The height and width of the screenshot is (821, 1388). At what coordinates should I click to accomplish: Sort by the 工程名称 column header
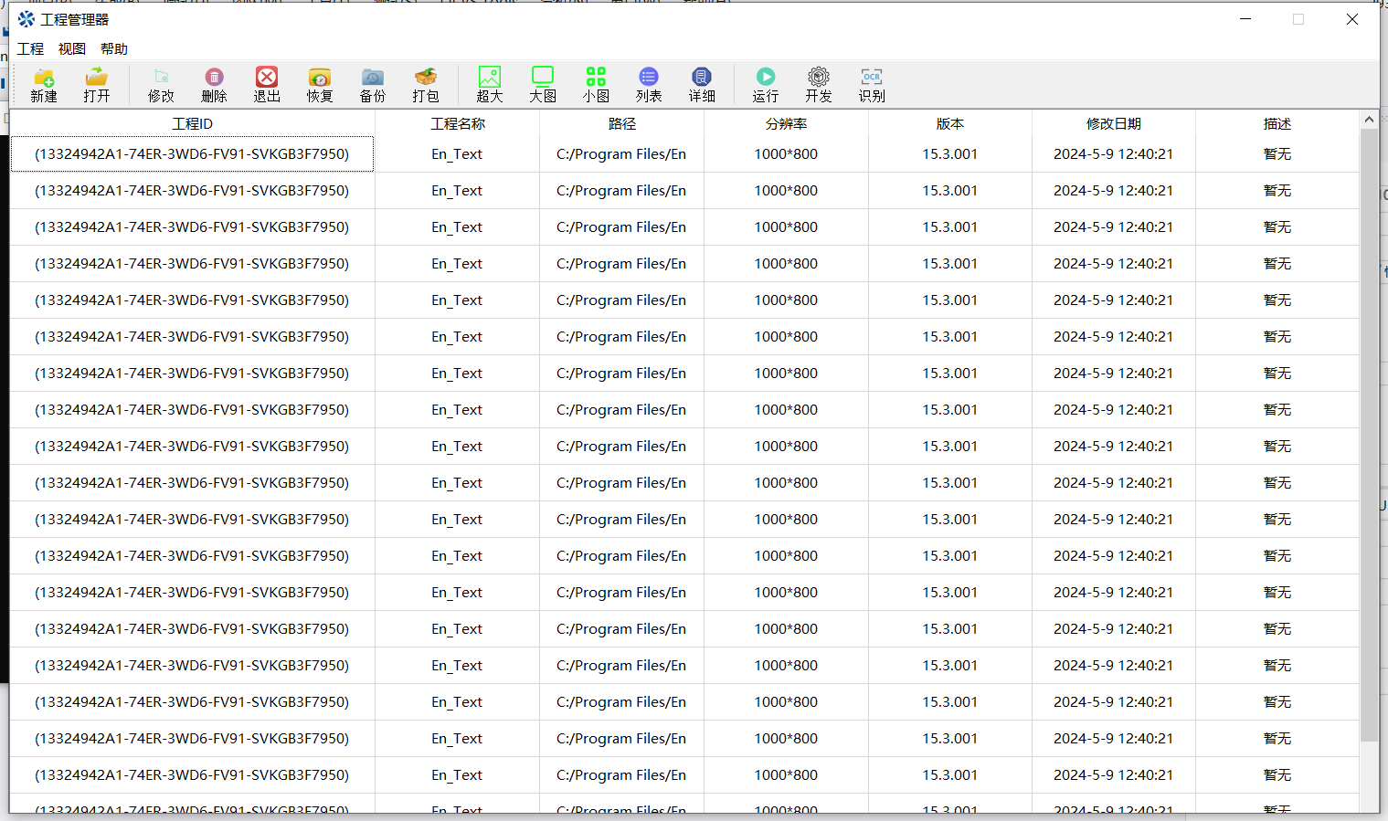click(x=458, y=123)
